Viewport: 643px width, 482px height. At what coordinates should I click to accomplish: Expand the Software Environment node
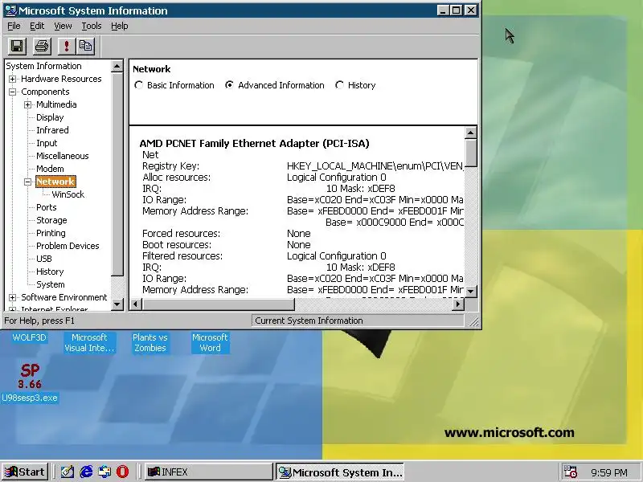coord(12,297)
